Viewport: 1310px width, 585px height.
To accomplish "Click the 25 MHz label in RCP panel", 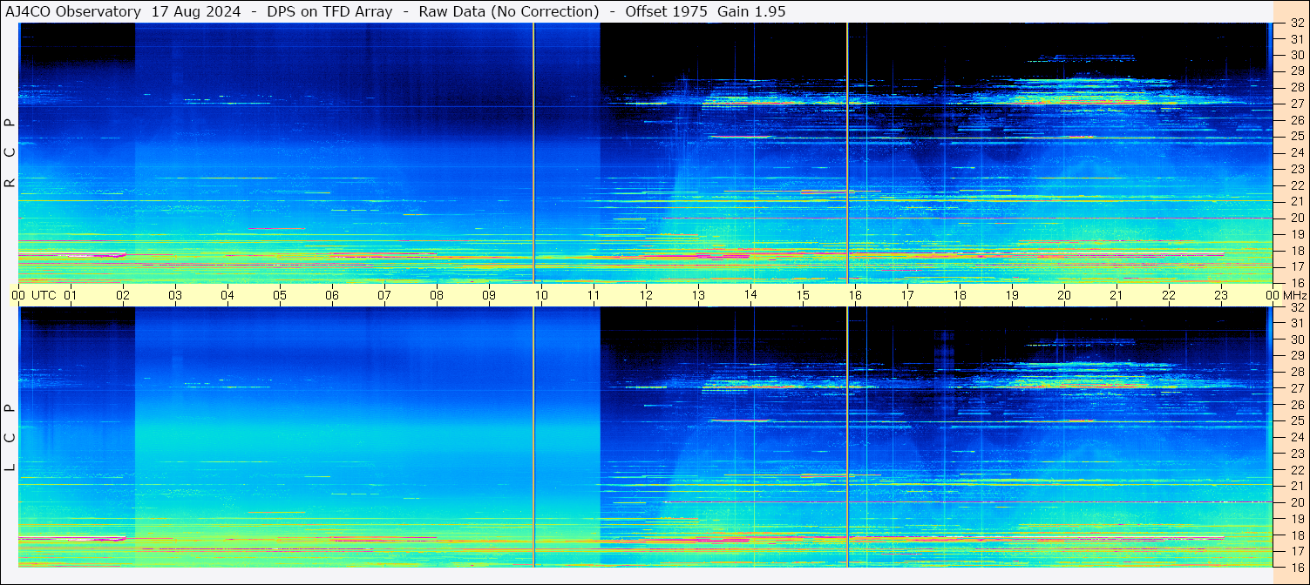I will pyautogui.click(x=1296, y=137).
